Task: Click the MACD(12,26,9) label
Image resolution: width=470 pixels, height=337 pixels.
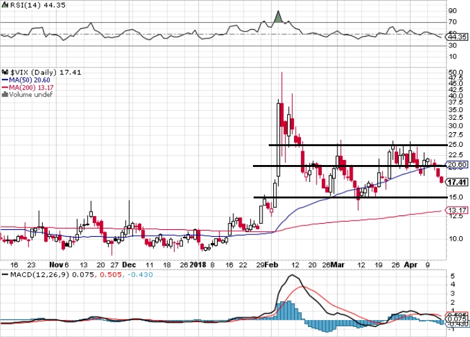Action: pos(40,275)
